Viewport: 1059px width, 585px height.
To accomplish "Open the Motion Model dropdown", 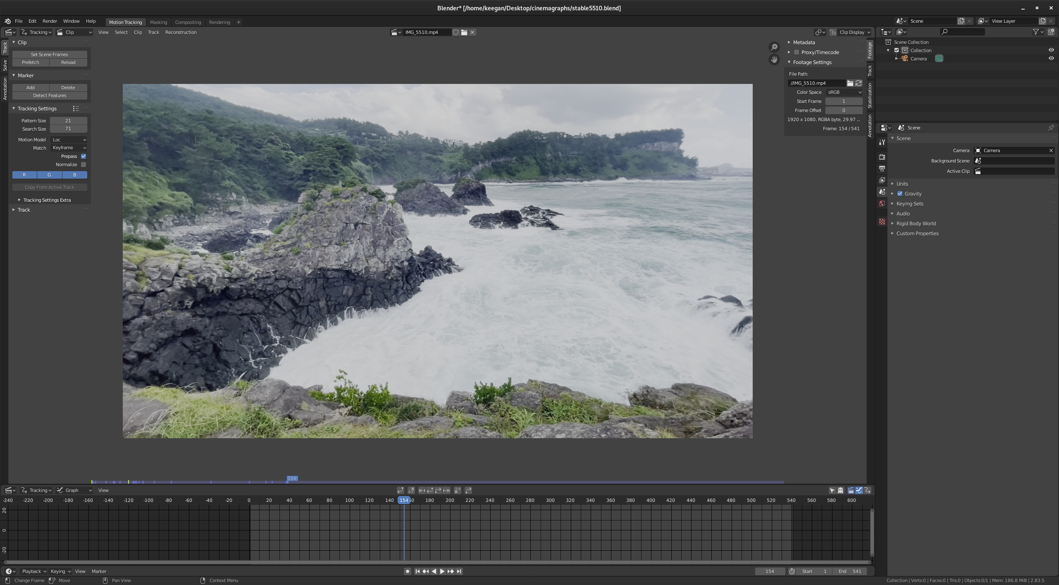I will pyautogui.click(x=69, y=140).
